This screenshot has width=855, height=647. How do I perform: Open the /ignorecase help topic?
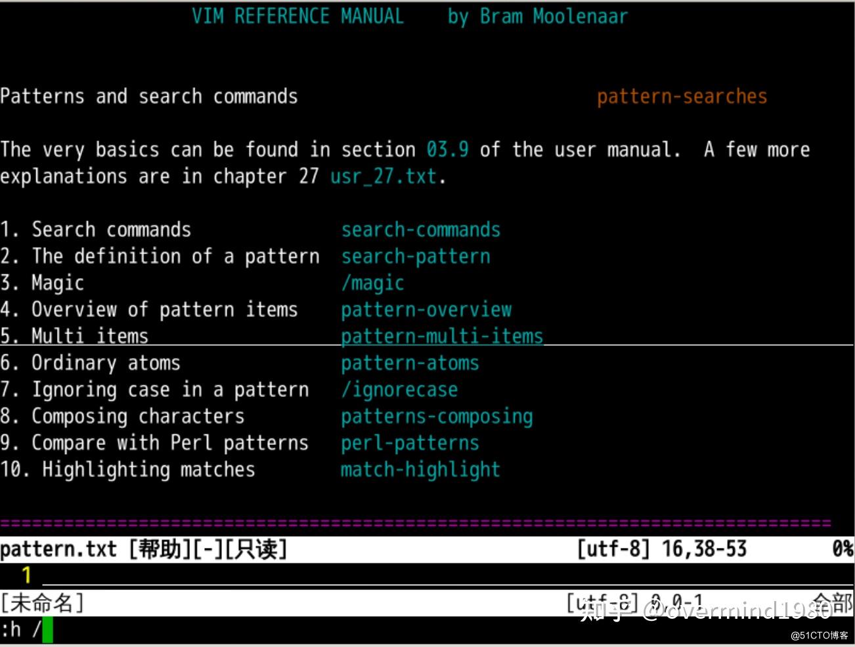click(399, 389)
